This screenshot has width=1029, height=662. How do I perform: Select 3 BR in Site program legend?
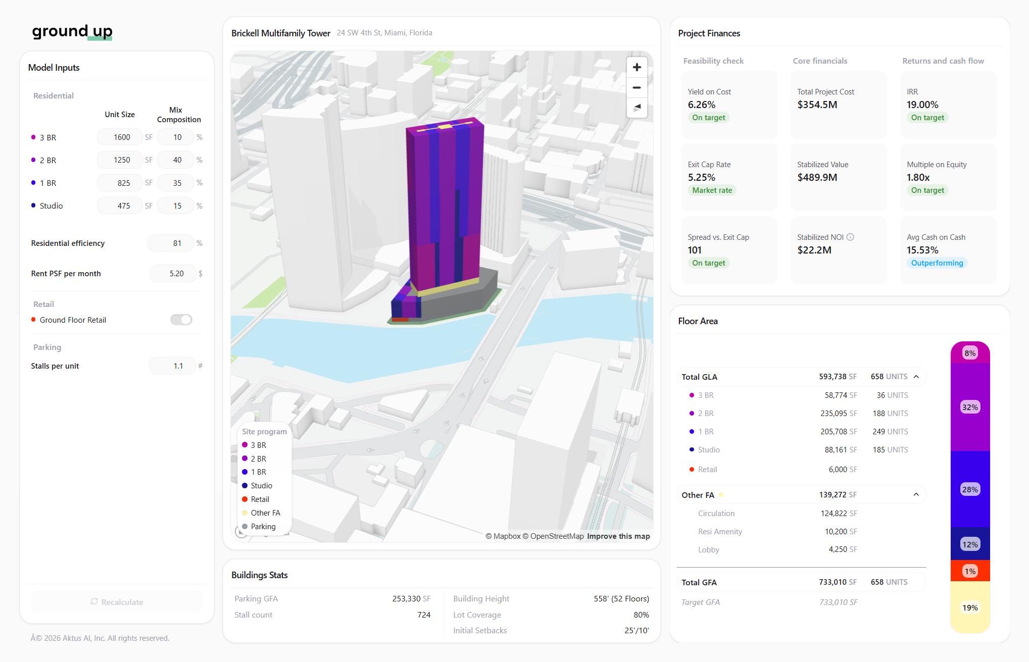pos(255,445)
